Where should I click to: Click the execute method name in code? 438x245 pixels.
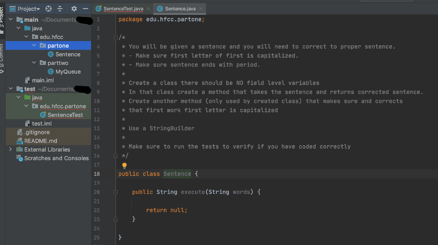pos(193,192)
